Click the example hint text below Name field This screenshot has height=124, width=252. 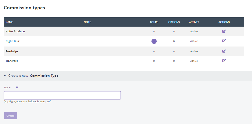(x=28, y=102)
